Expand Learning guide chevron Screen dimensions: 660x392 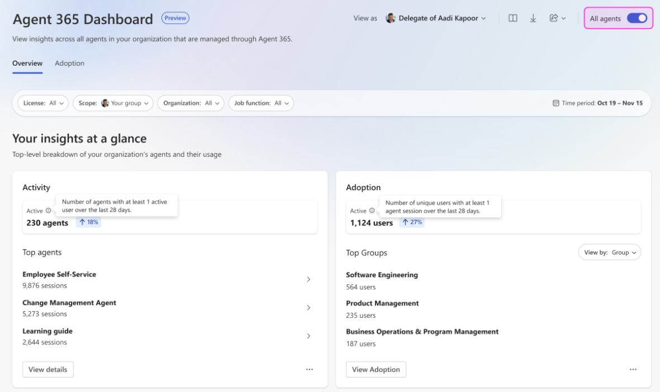[308, 336]
